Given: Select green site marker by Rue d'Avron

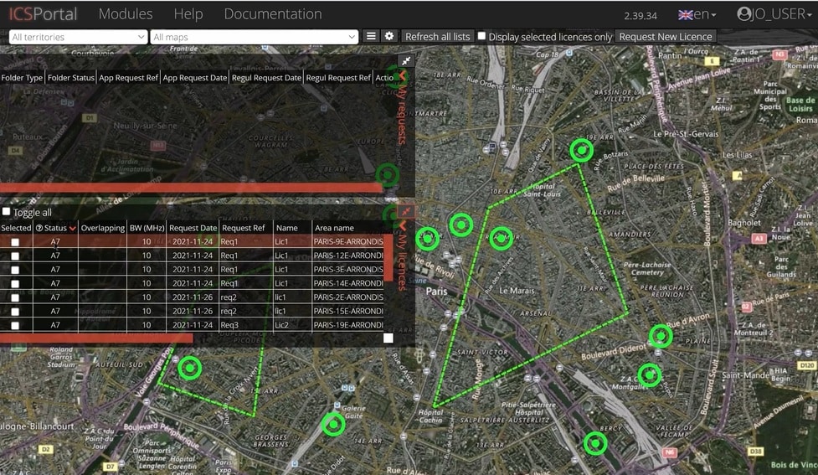Looking at the screenshot, I should point(661,336).
